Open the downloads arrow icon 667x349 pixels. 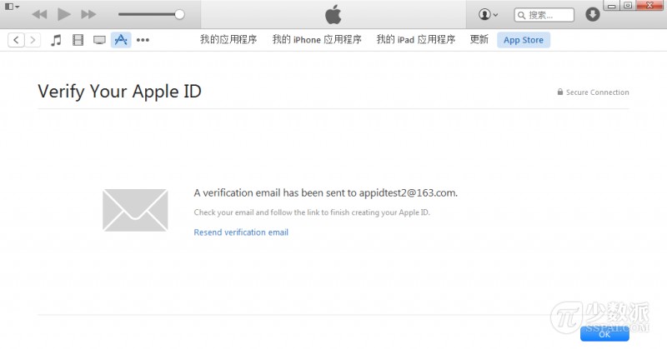coord(593,15)
